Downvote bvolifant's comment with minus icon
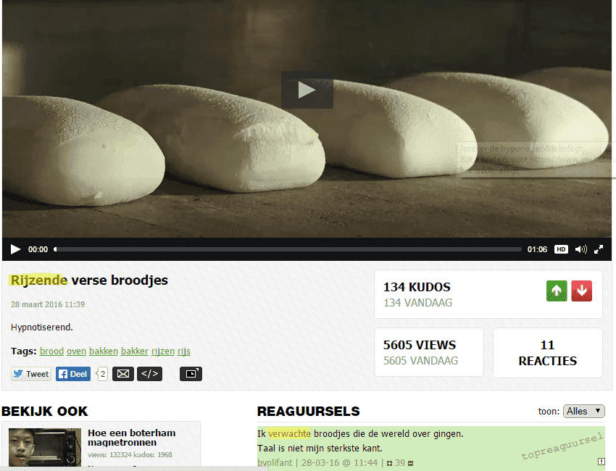This screenshot has height=471, width=616. 411,462
